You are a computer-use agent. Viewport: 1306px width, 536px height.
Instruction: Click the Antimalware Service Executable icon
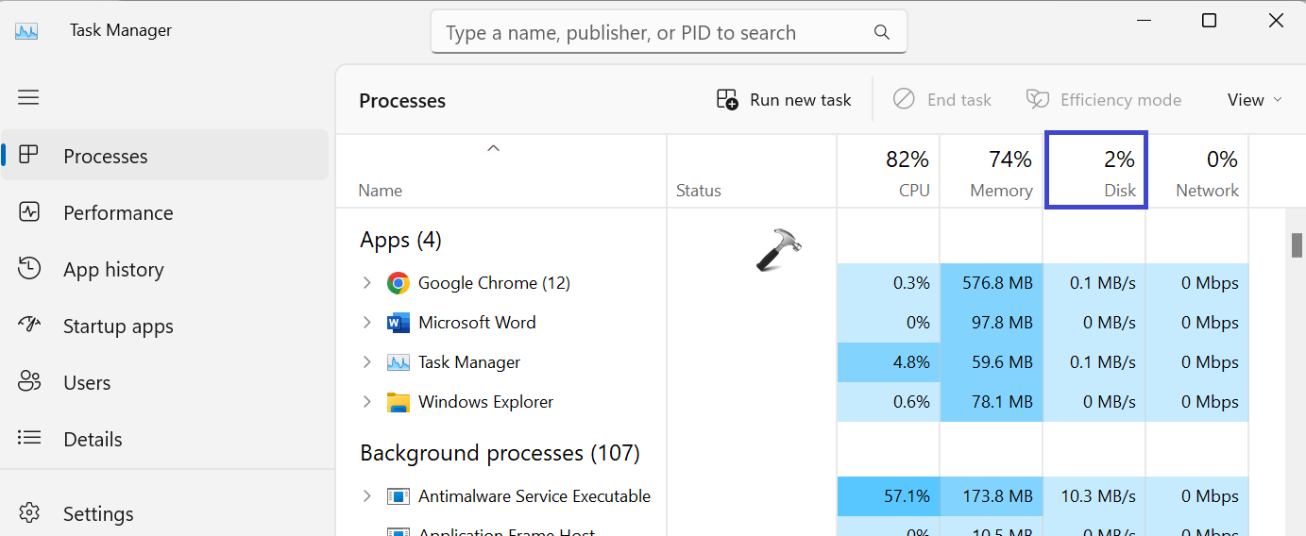click(x=399, y=496)
